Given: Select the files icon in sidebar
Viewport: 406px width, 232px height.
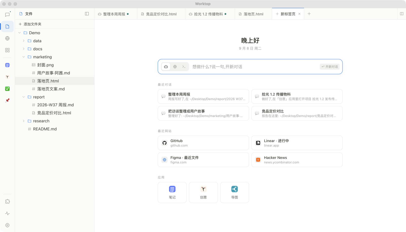Looking at the screenshot, I should [x=7, y=26].
